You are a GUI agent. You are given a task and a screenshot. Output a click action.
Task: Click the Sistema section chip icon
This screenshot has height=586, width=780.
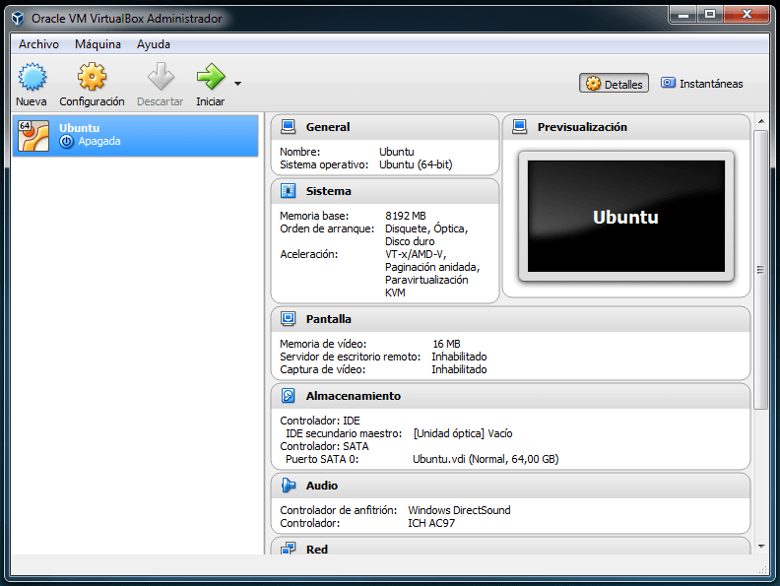coord(288,191)
